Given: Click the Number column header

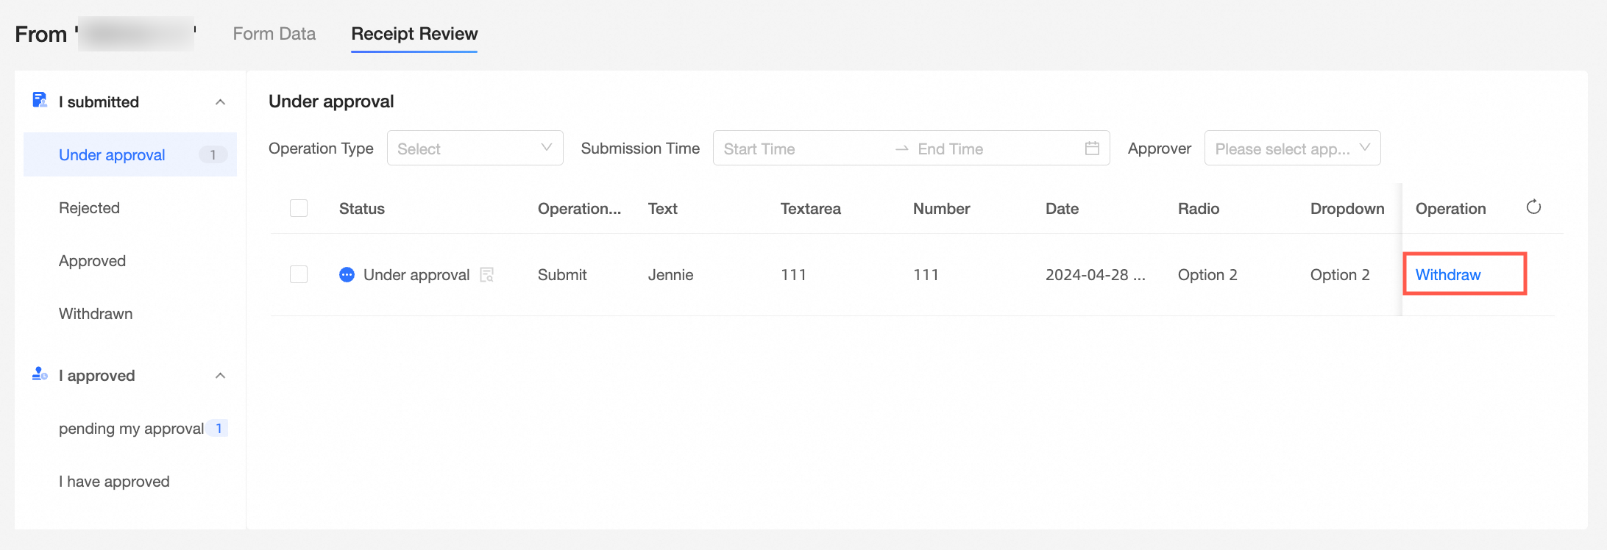Looking at the screenshot, I should [x=941, y=209].
